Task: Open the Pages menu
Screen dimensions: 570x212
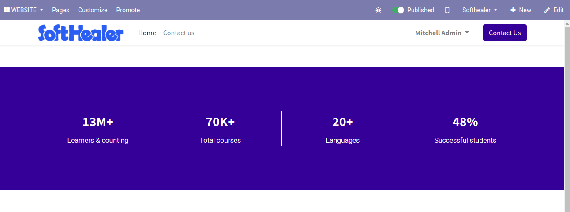Action: 60,10
